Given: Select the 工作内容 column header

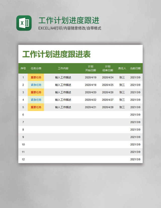Looking at the screenshot, I should pyautogui.click(x=63, y=68).
